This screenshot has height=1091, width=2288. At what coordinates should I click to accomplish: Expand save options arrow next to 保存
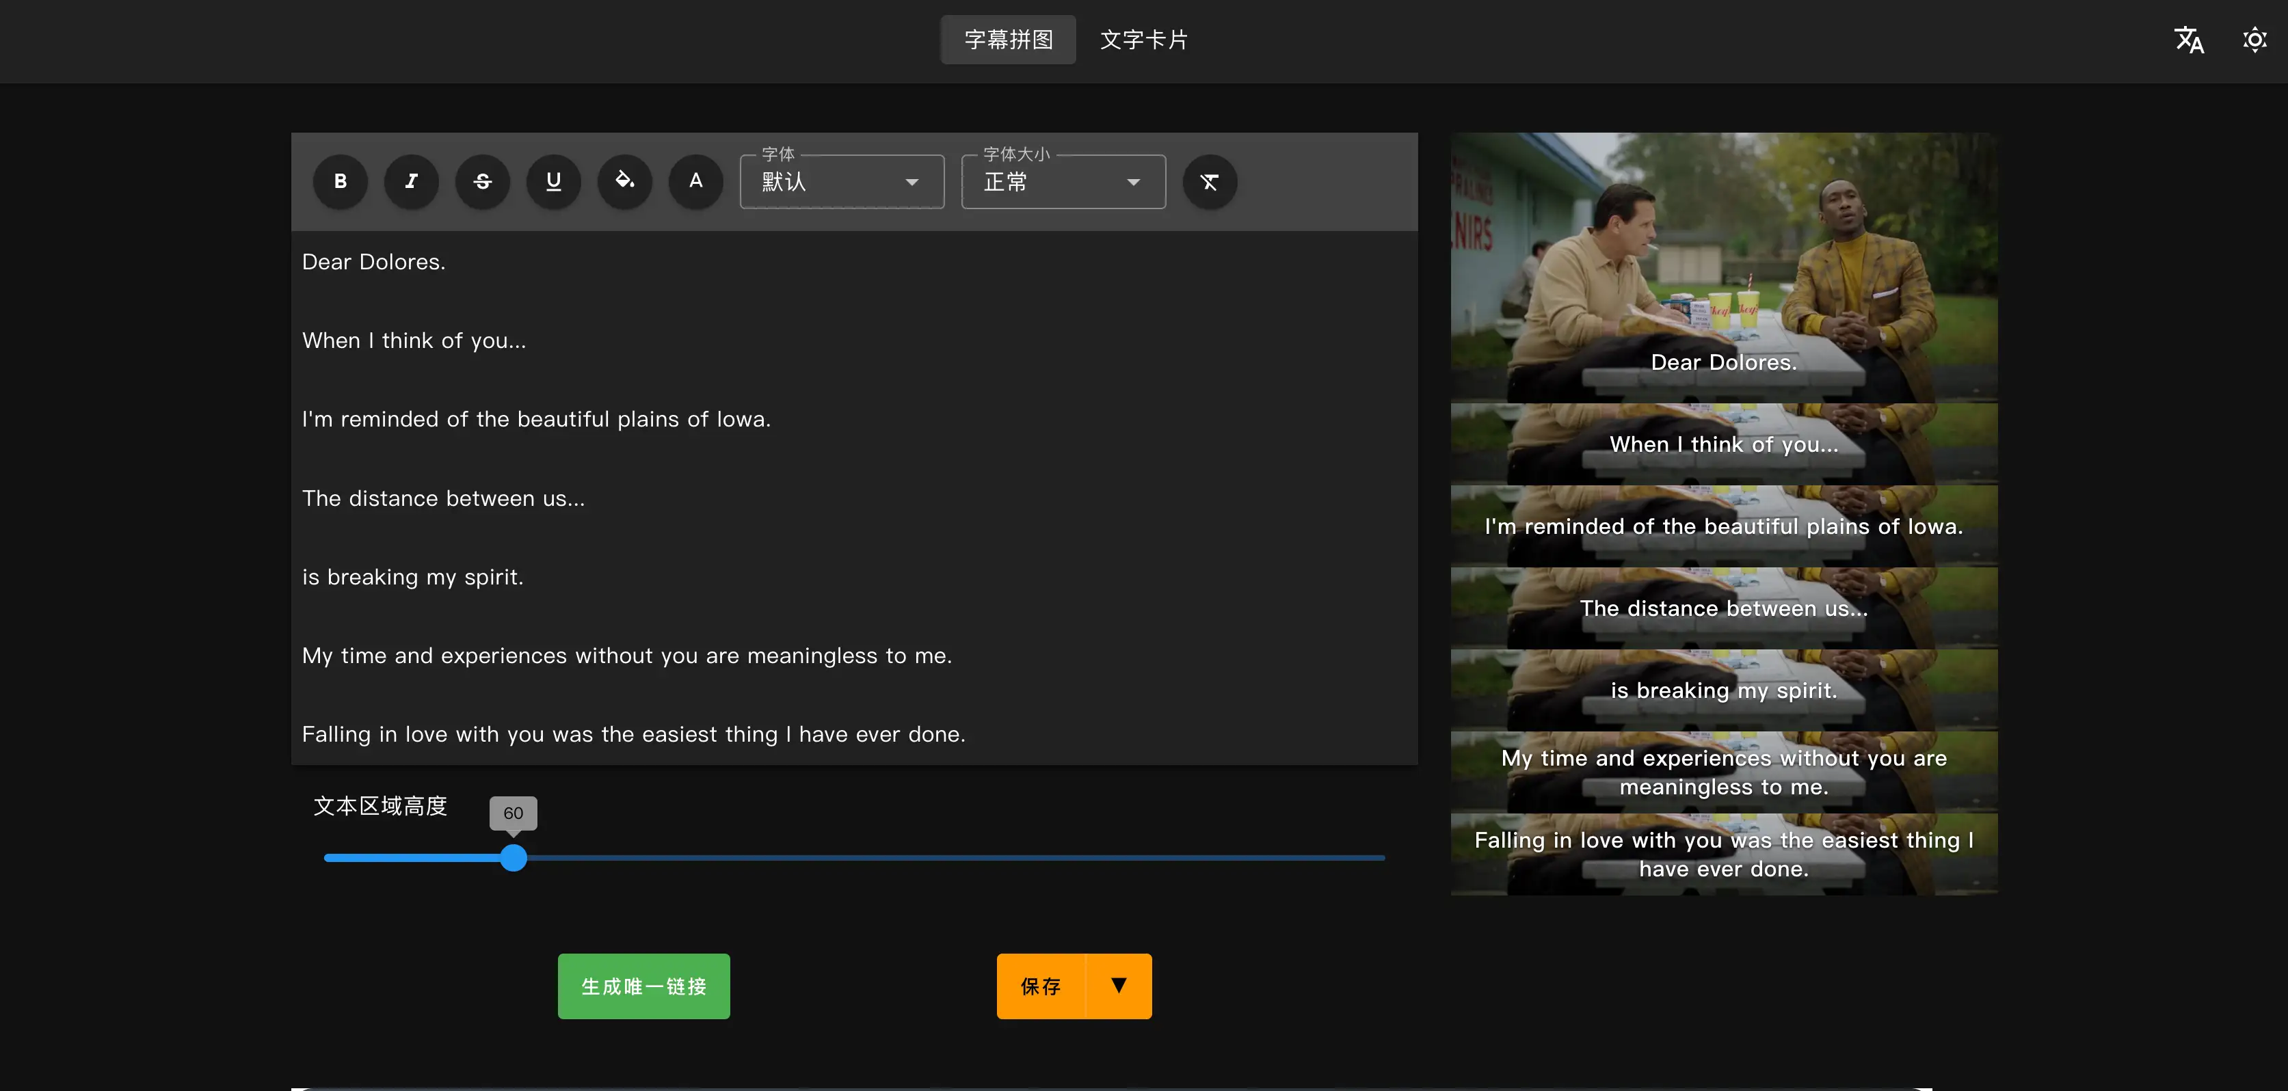(1118, 985)
